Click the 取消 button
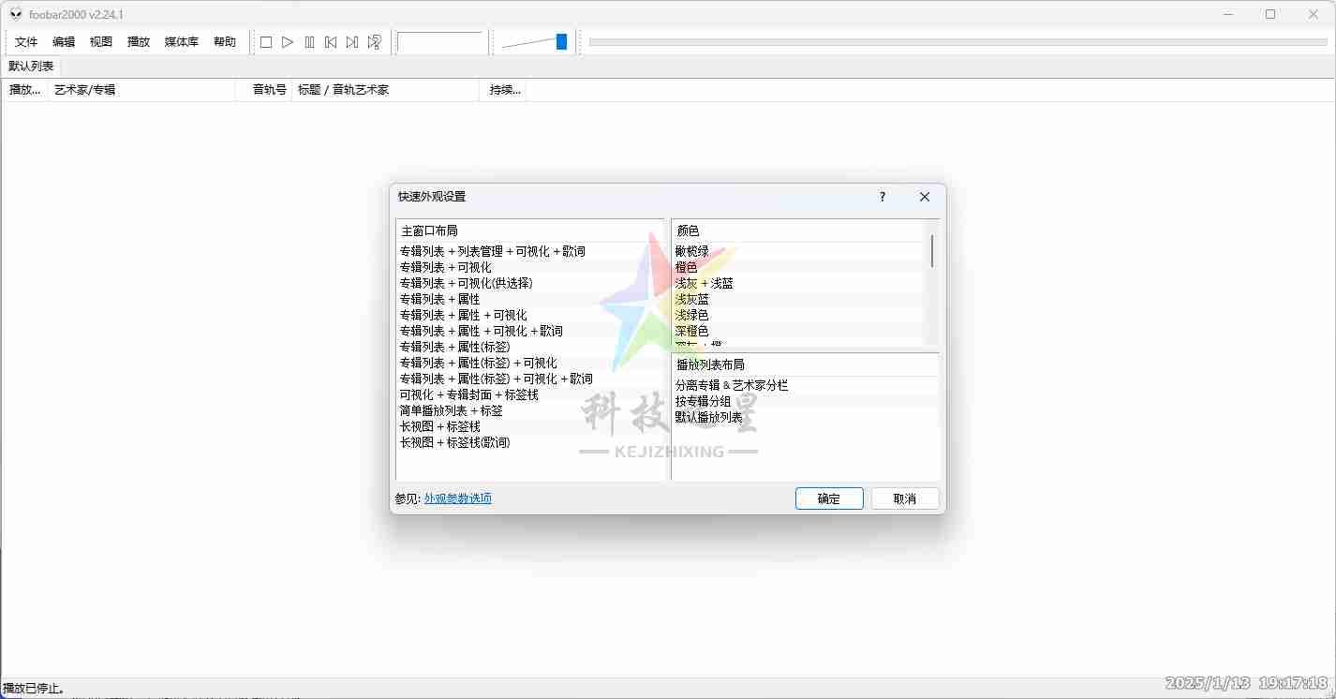Screen dimensions: 1336x699 [x=905, y=498]
